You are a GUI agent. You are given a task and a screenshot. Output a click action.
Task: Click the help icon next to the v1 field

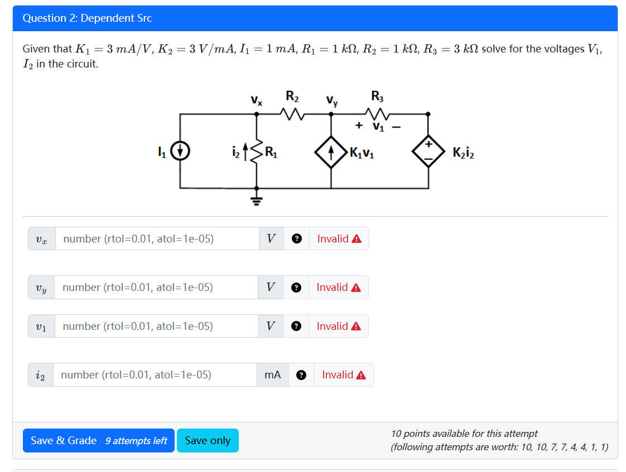tap(296, 326)
